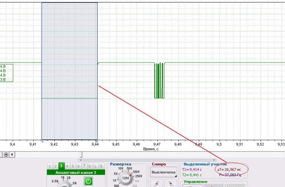
Task: Toggle the green channel power button
Action: click(88, 181)
